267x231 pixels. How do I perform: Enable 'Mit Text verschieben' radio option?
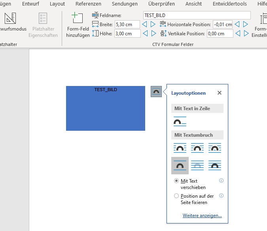coord(176,181)
